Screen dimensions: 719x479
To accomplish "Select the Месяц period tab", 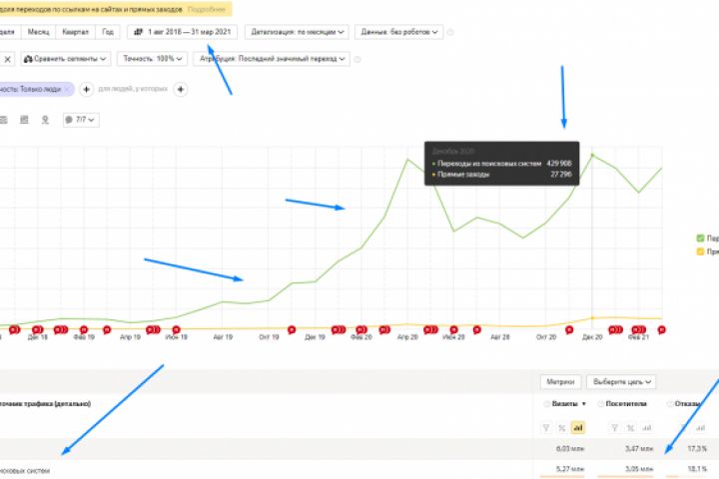I will 39,32.
